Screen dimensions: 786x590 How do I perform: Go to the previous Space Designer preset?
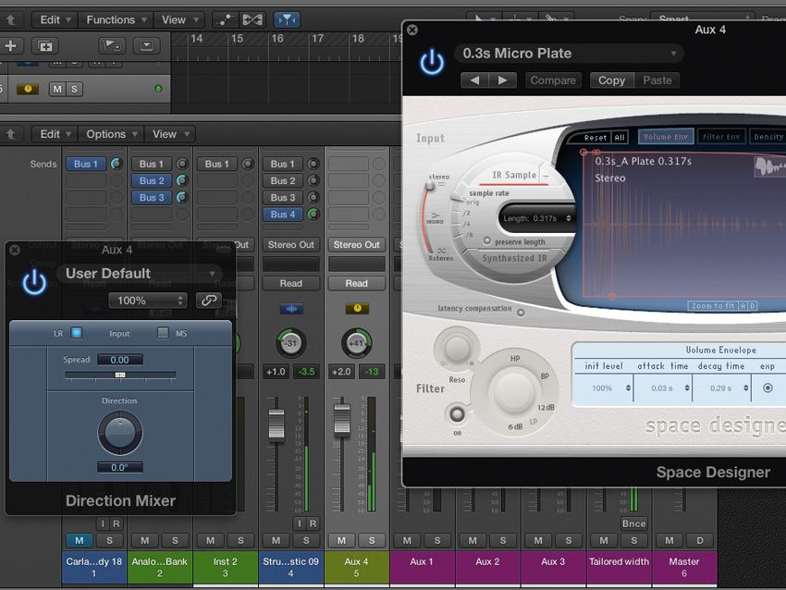click(x=475, y=80)
